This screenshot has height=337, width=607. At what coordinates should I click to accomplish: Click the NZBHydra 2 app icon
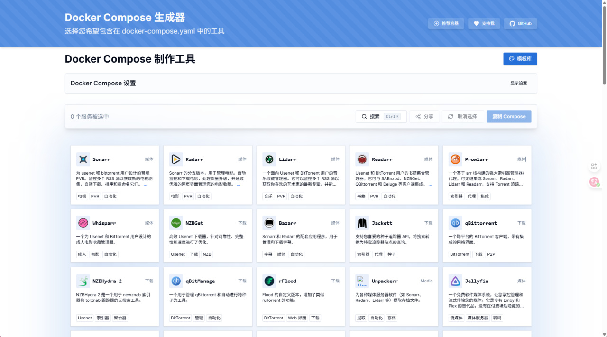click(83, 281)
